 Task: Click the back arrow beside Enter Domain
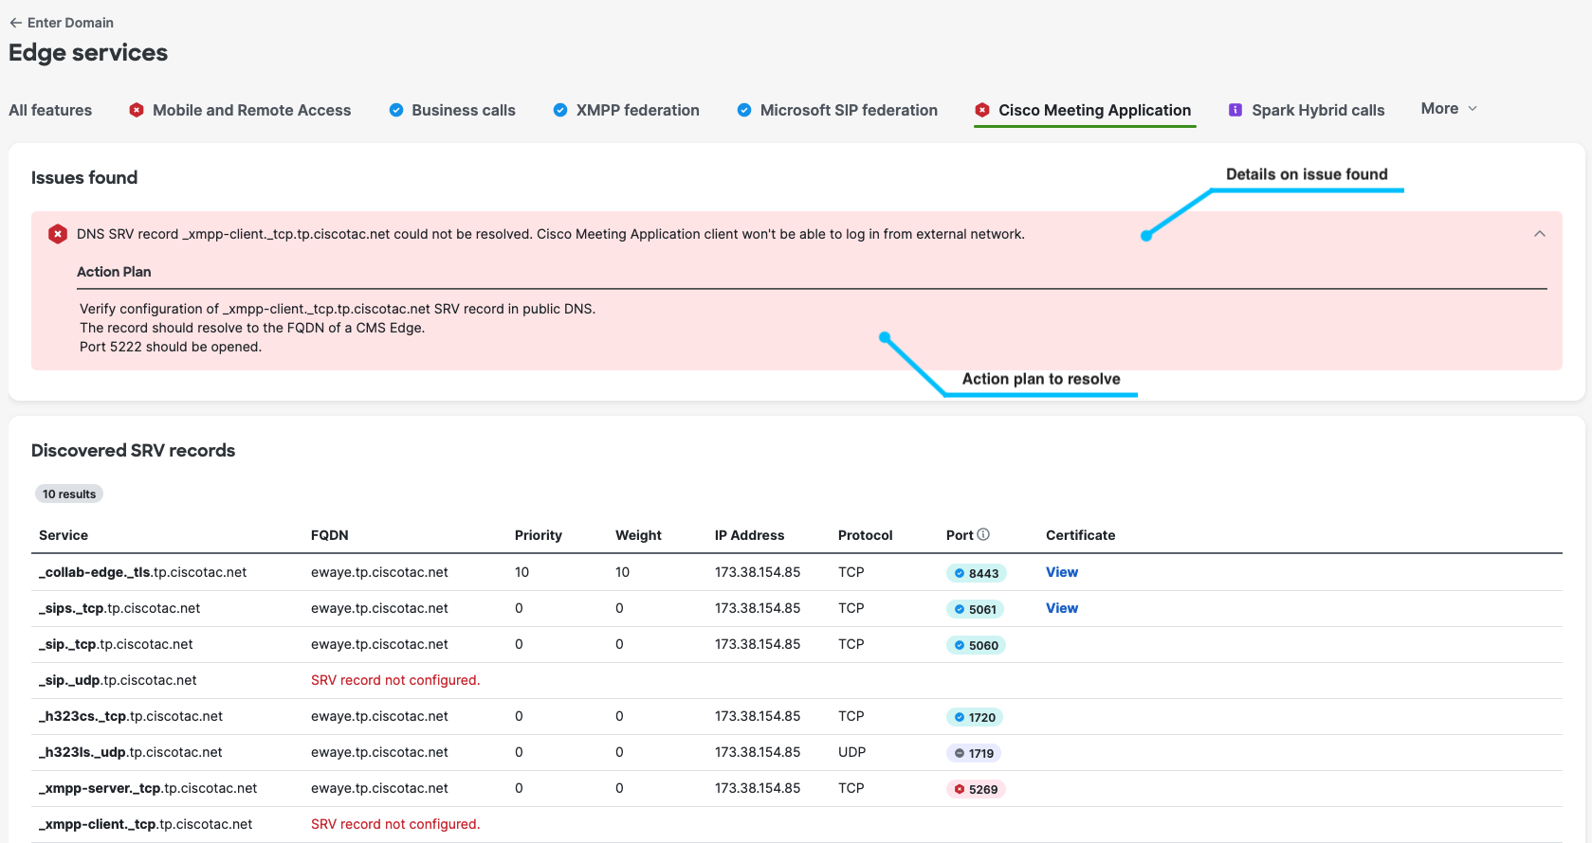tap(15, 23)
